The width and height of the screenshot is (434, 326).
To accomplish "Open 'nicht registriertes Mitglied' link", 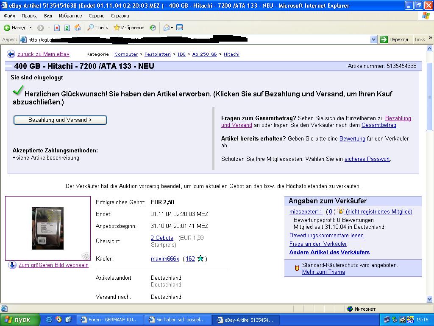I will pos(379,211).
